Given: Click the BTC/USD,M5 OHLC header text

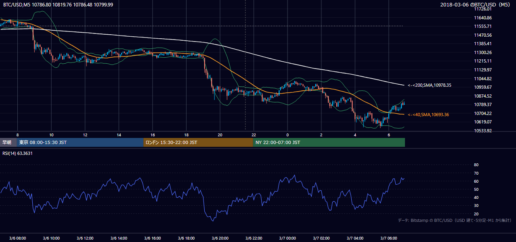Looking at the screenshot, I should click(x=58, y=5).
